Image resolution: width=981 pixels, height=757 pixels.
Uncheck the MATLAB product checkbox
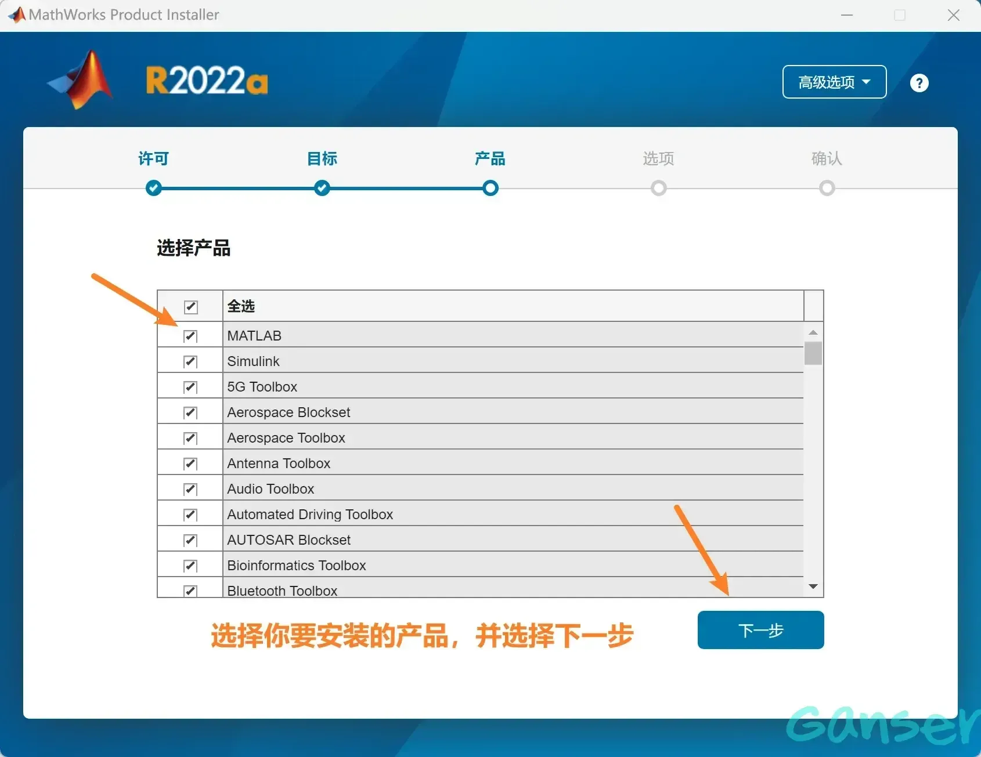click(x=190, y=336)
